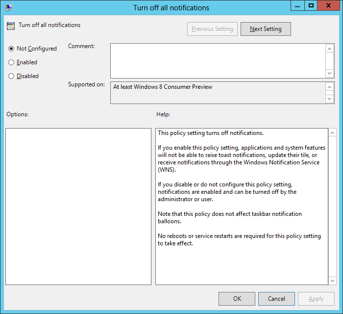Choose the Enabled radio option

[11, 62]
